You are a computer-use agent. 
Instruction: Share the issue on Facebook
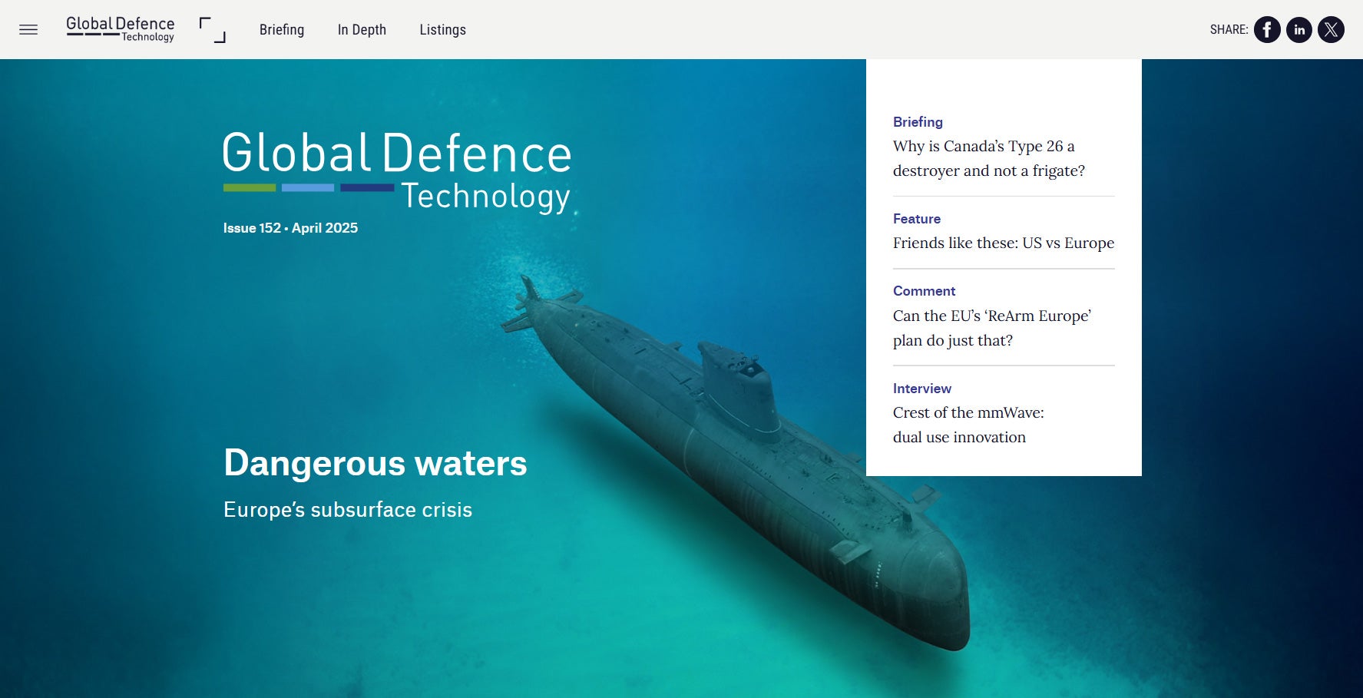click(x=1267, y=30)
